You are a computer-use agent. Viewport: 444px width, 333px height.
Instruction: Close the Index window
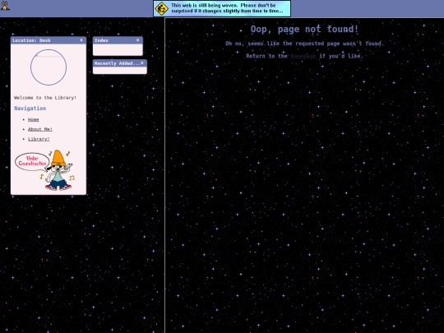pyautogui.click(x=137, y=40)
